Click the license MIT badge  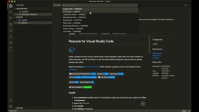click(74, 82)
